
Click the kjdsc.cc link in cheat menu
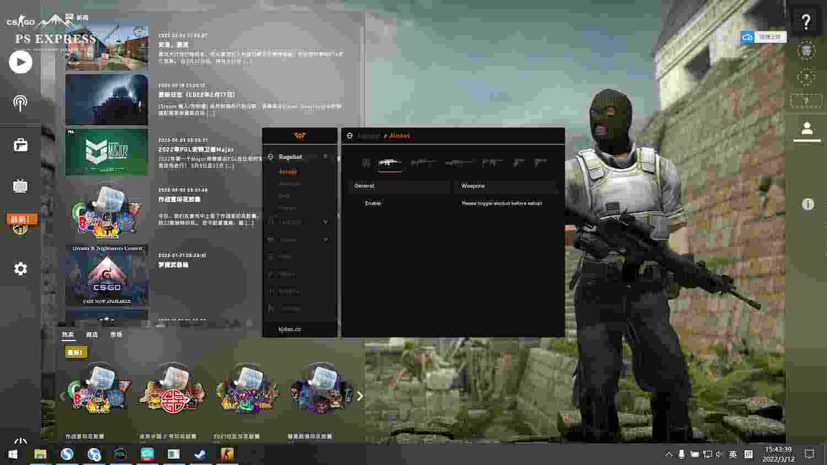(290, 329)
